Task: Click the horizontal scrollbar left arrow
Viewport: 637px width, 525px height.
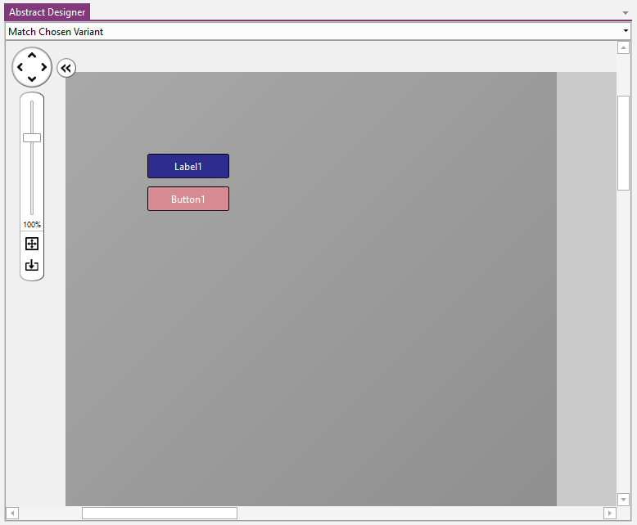Action: click(x=12, y=514)
